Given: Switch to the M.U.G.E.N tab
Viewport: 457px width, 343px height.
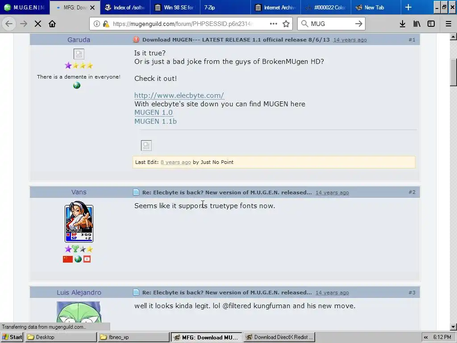Looking at the screenshot, I should [25, 7].
